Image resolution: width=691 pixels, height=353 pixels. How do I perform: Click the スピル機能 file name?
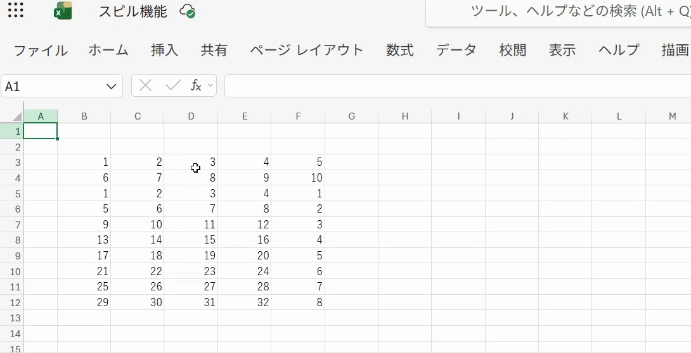(x=132, y=11)
